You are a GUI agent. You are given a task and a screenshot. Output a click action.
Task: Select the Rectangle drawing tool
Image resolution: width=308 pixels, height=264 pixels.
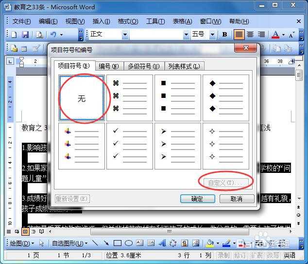117,243
